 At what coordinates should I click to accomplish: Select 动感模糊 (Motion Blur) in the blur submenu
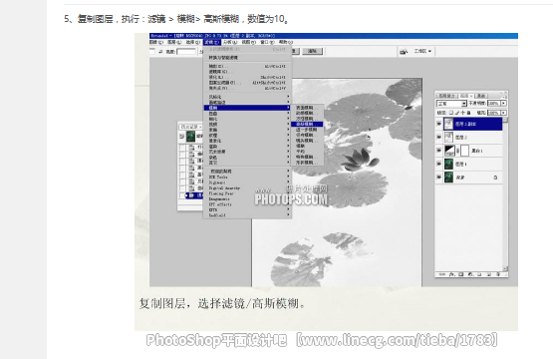pos(307,113)
